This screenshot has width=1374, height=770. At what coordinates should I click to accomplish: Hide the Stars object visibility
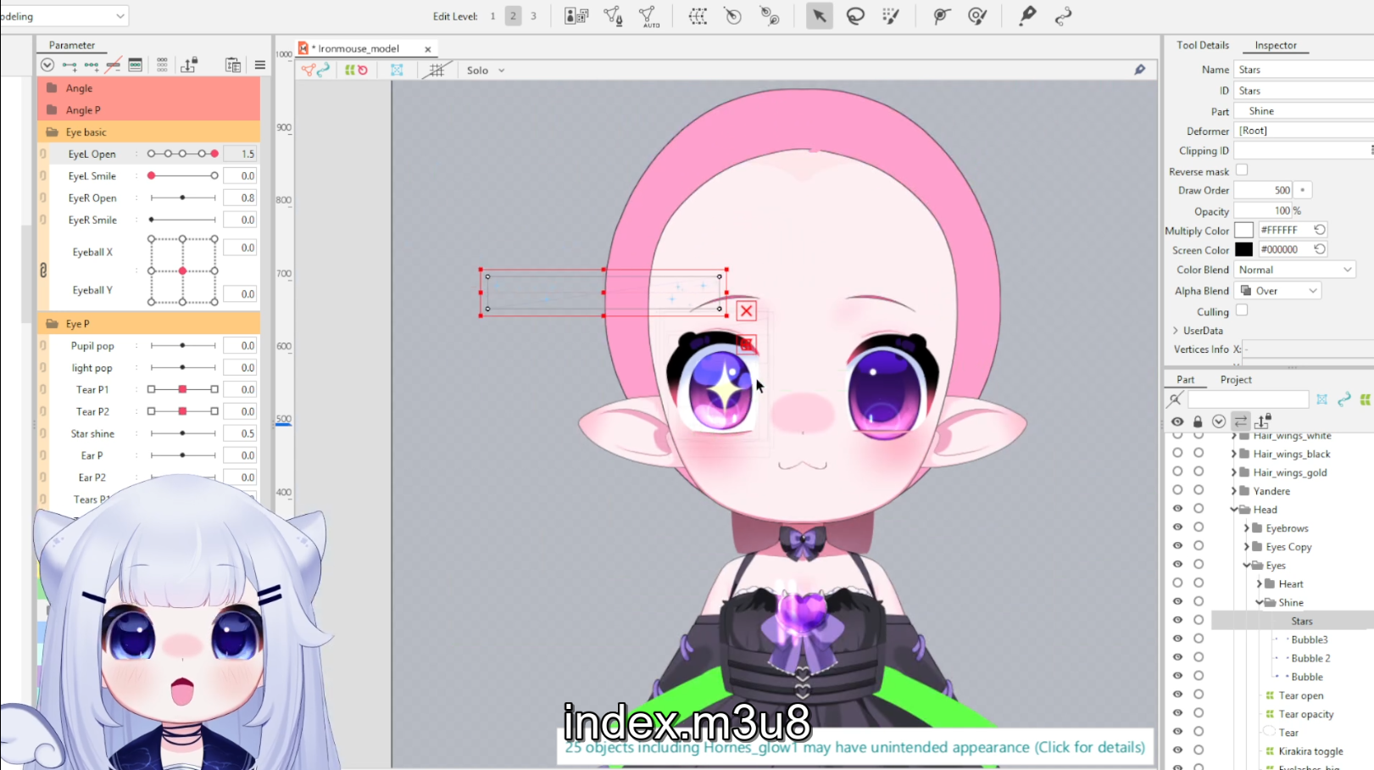tap(1177, 621)
